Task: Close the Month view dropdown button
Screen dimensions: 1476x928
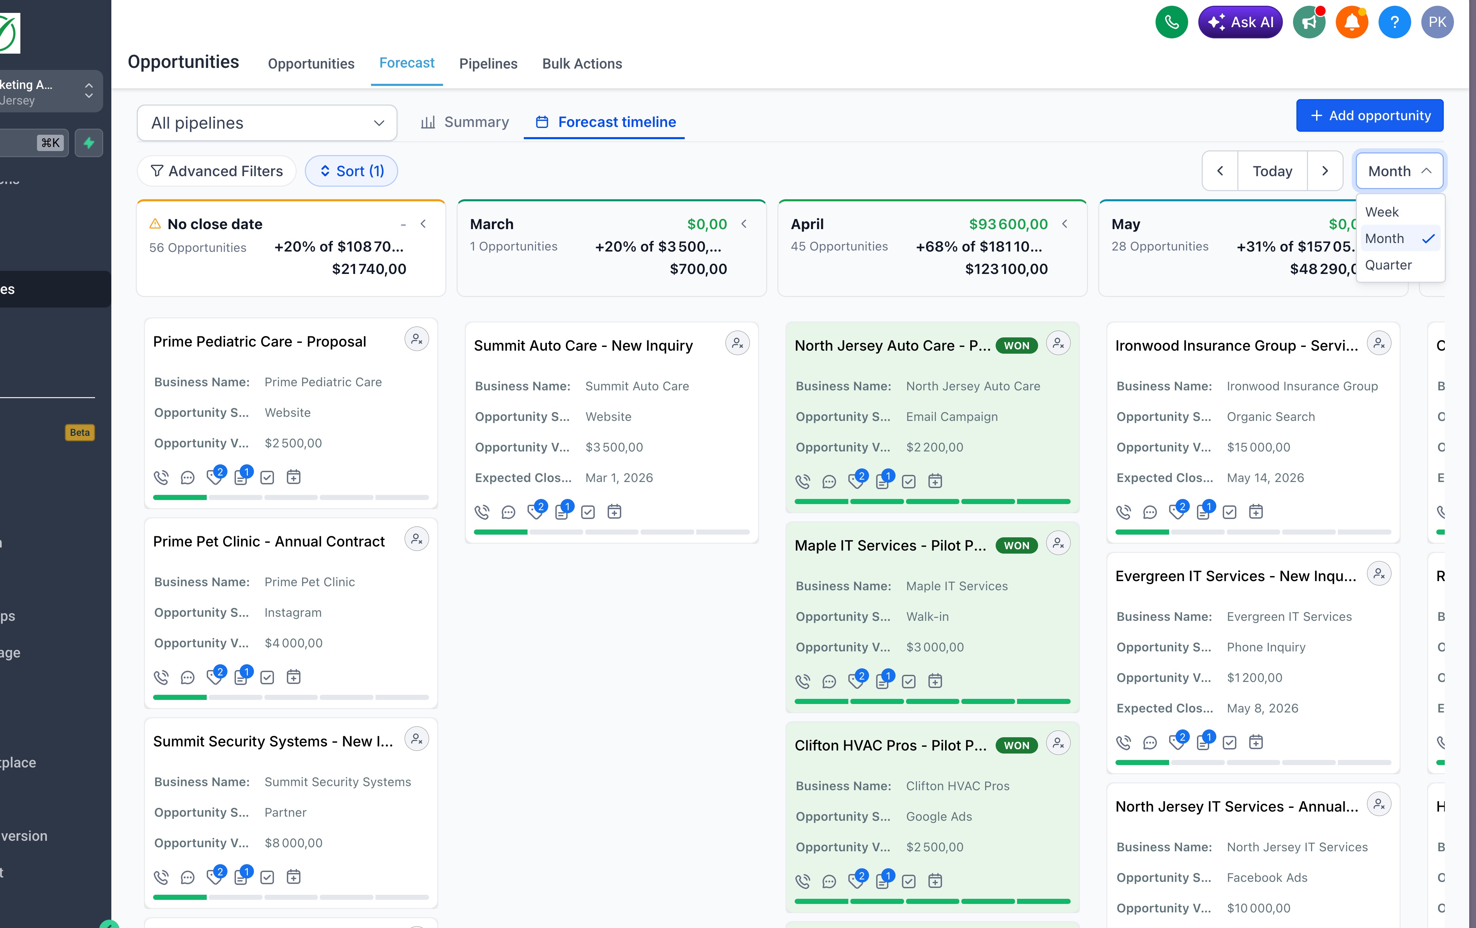Action: tap(1399, 171)
